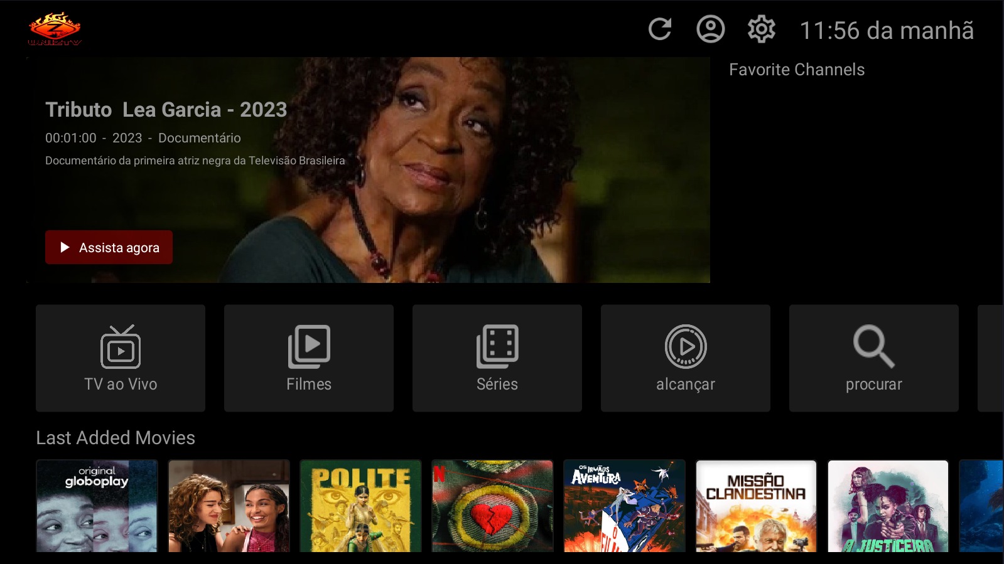The width and height of the screenshot is (1004, 564).
Task: Open the Os Irmãos Aventura poster
Action: coord(624,506)
